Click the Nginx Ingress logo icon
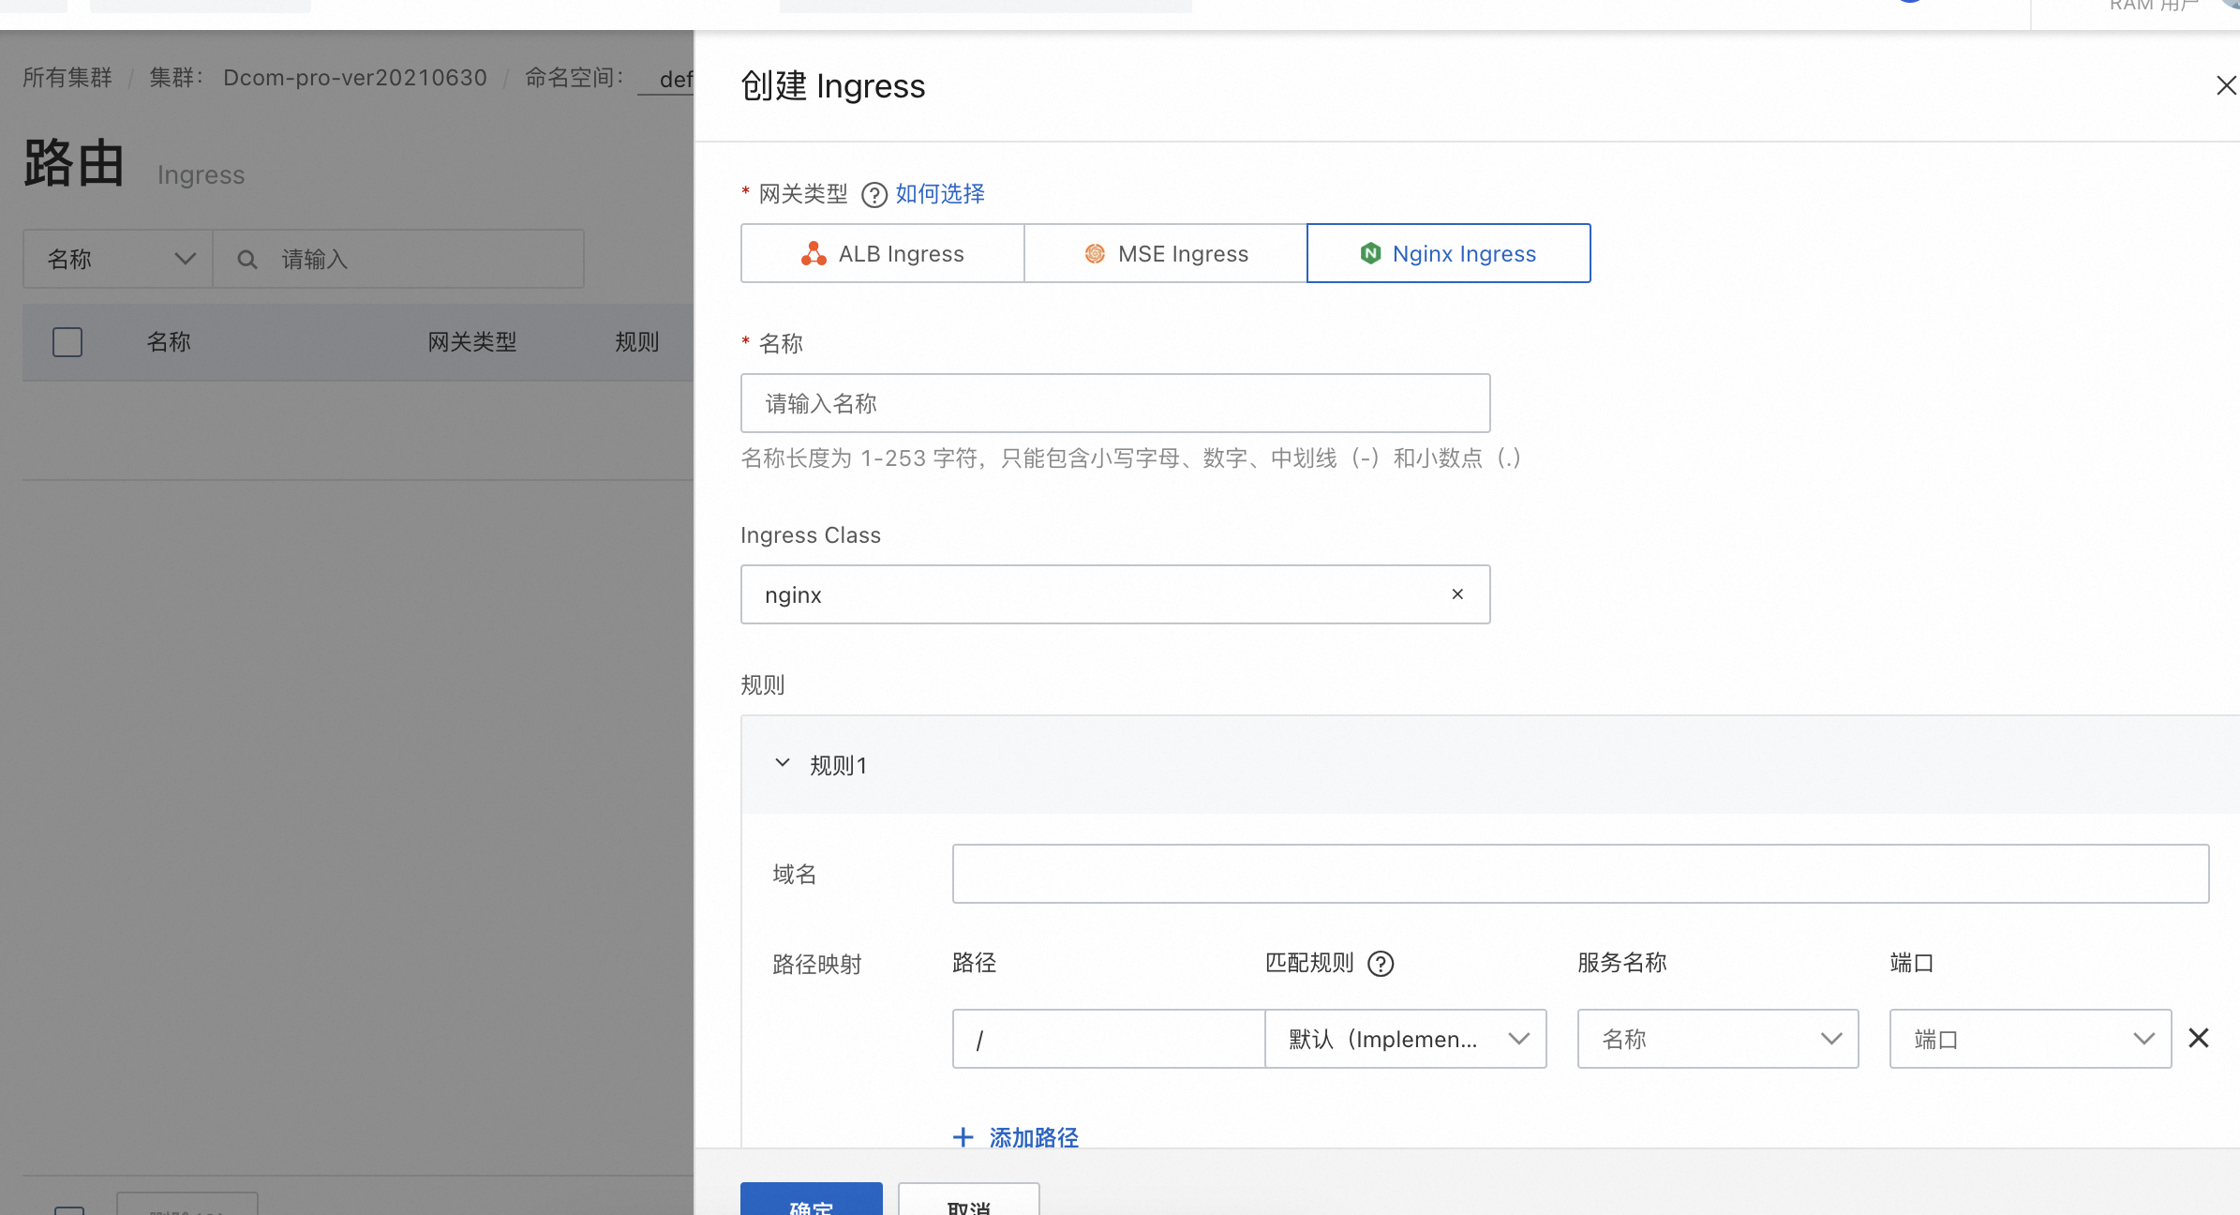 click(x=1370, y=253)
